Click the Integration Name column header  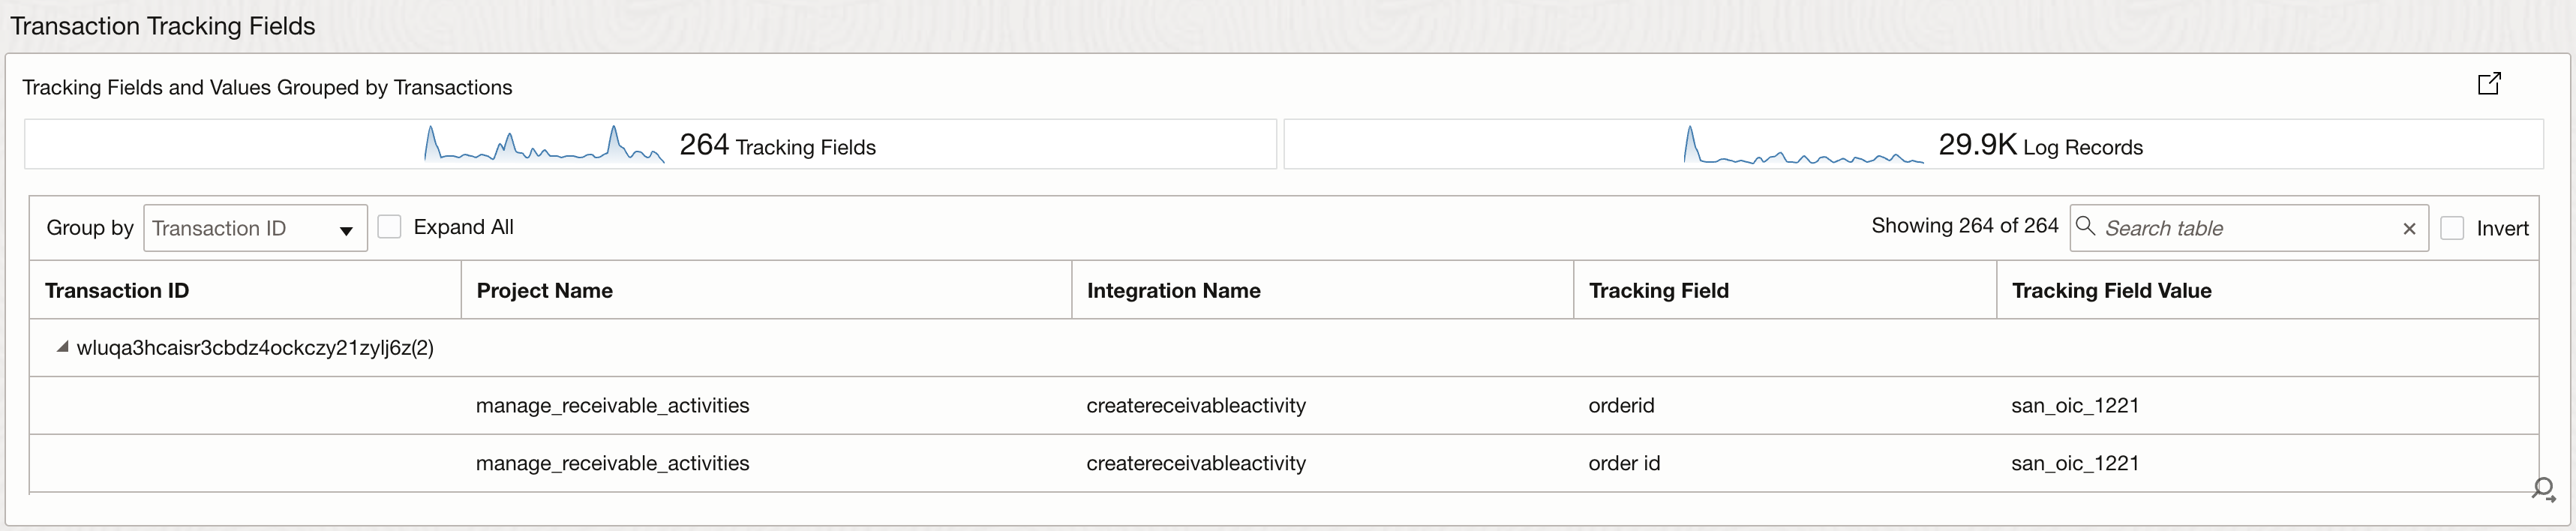point(1173,291)
